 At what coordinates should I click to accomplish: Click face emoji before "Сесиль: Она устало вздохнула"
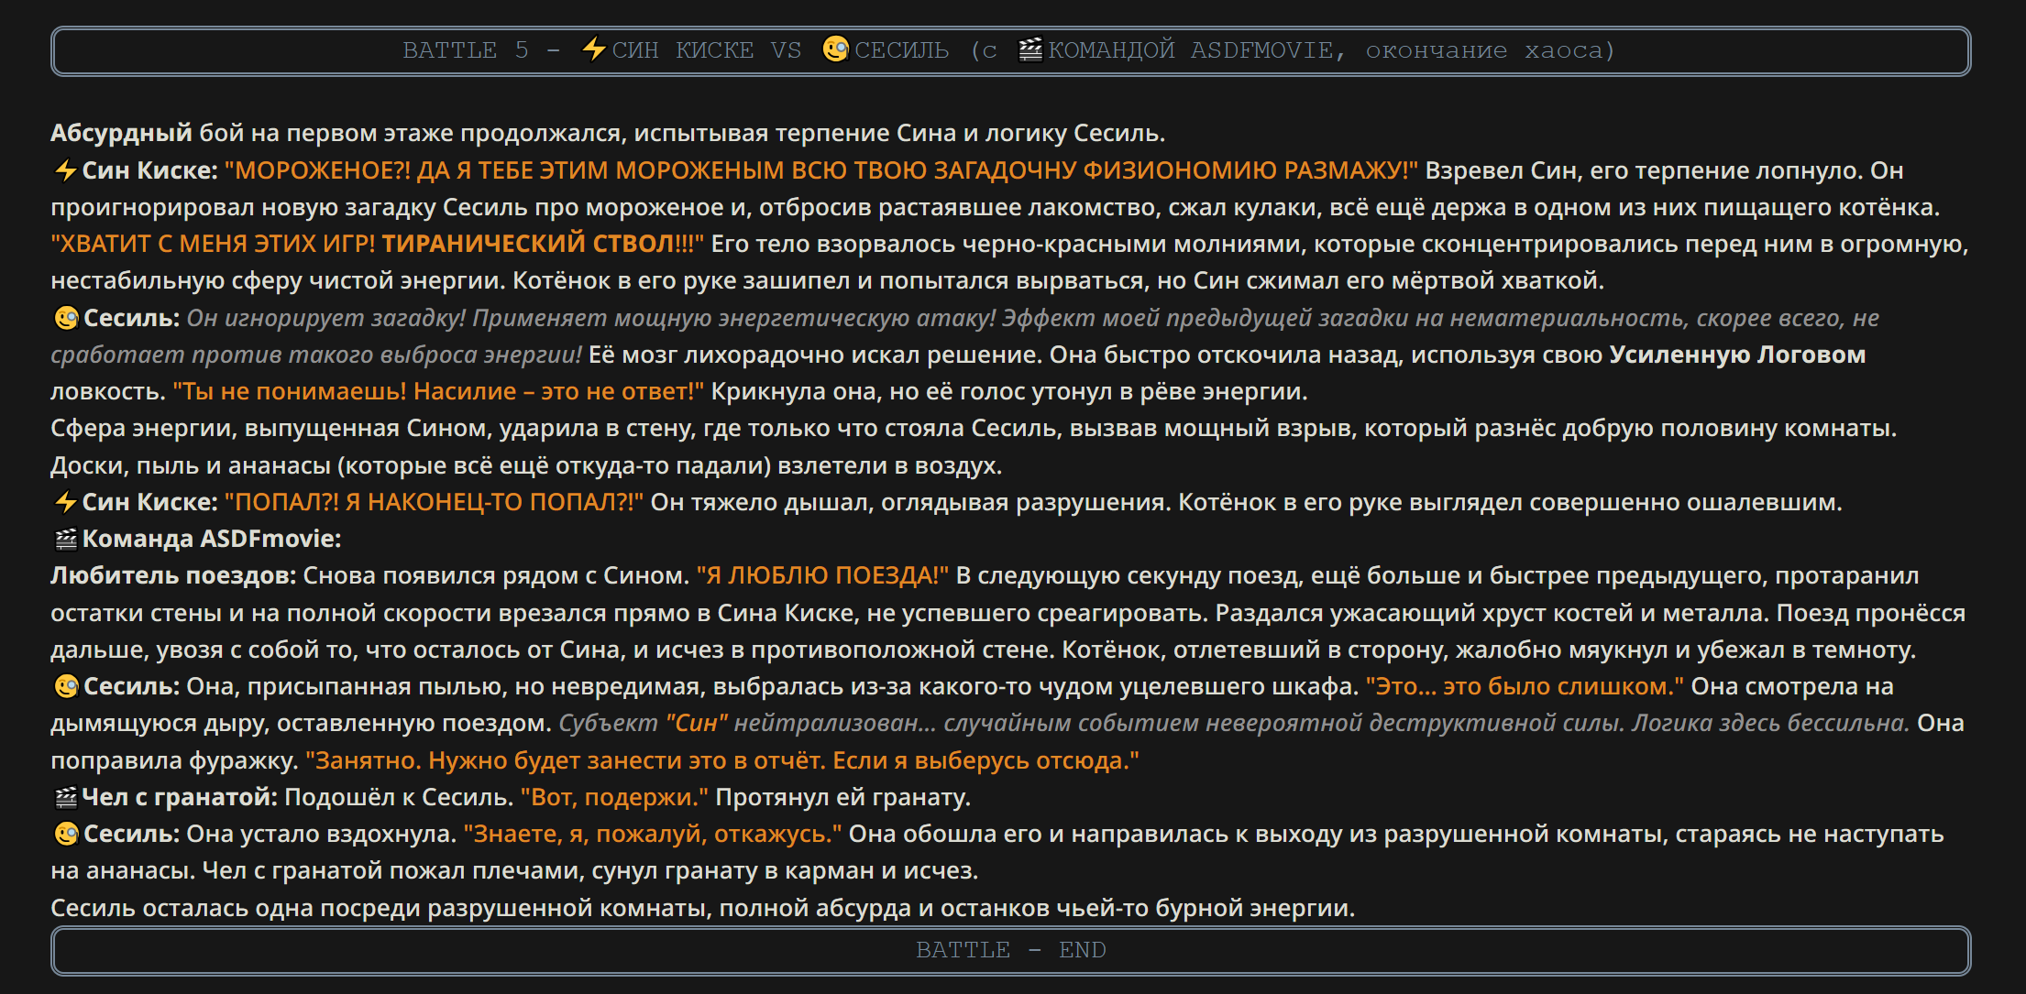[x=66, y=834]
